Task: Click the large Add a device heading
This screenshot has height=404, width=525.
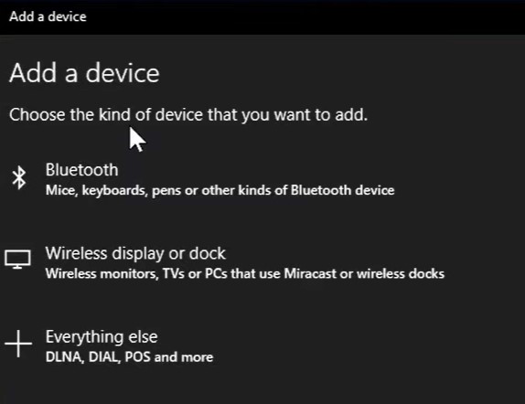Action: pyautogui.click(x=84, y=73)
